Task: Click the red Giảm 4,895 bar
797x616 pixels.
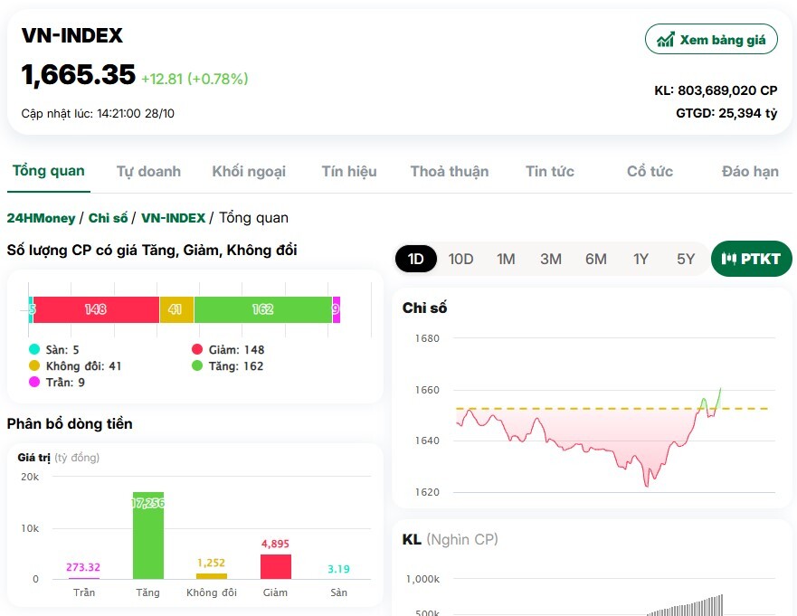Action: (276, 566)
